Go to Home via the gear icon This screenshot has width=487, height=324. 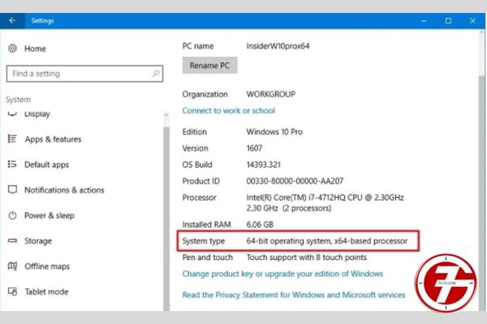[x=13, y=48]
